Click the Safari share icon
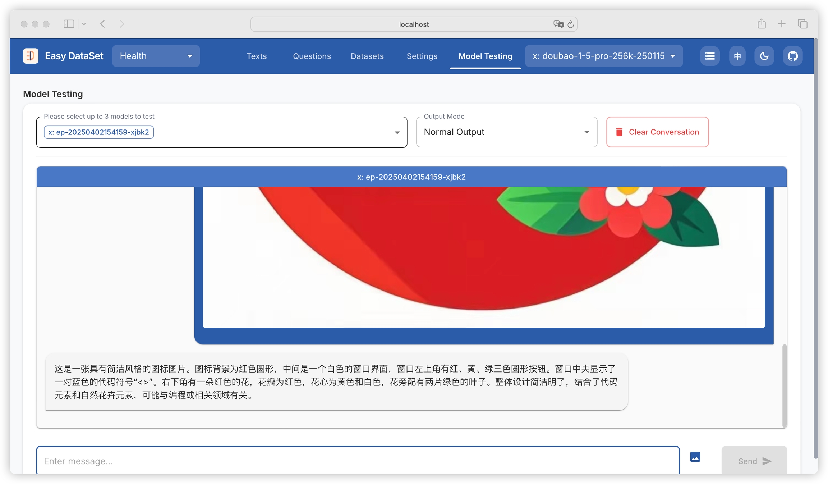 (762, 24)
